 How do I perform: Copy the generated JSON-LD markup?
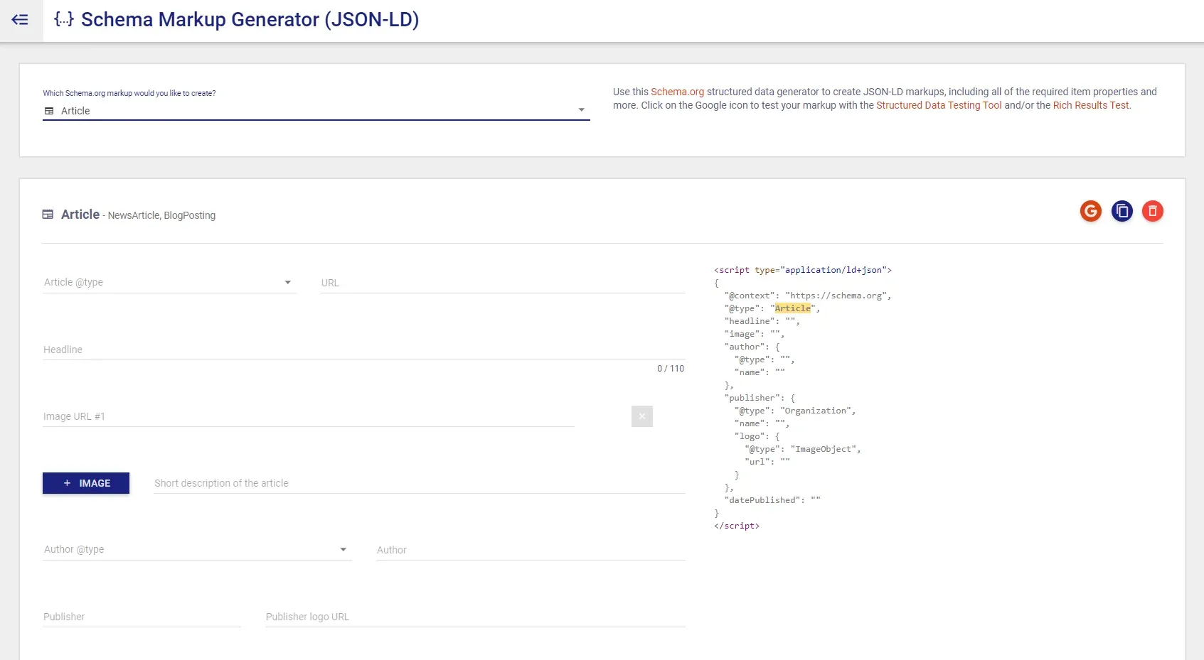pyautogui.click(x=1122, y=211)
